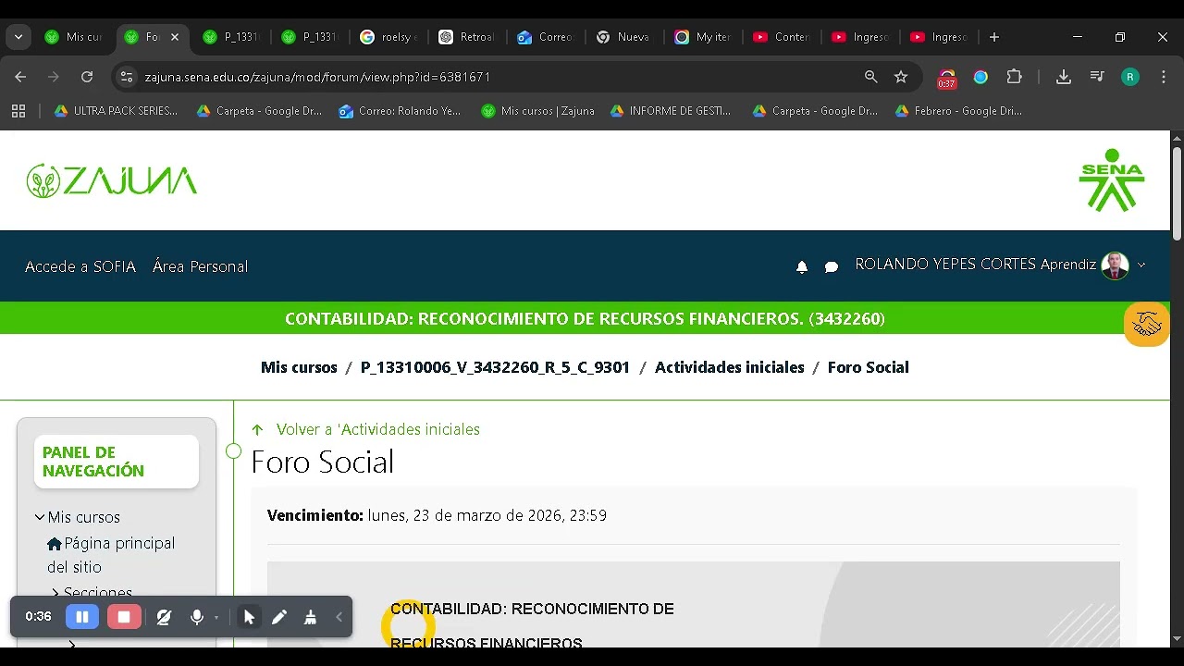This screenshot has width=1184, height=666.
Task: Click Foro Social breadcrumb
Action: [x=868, y=367]
